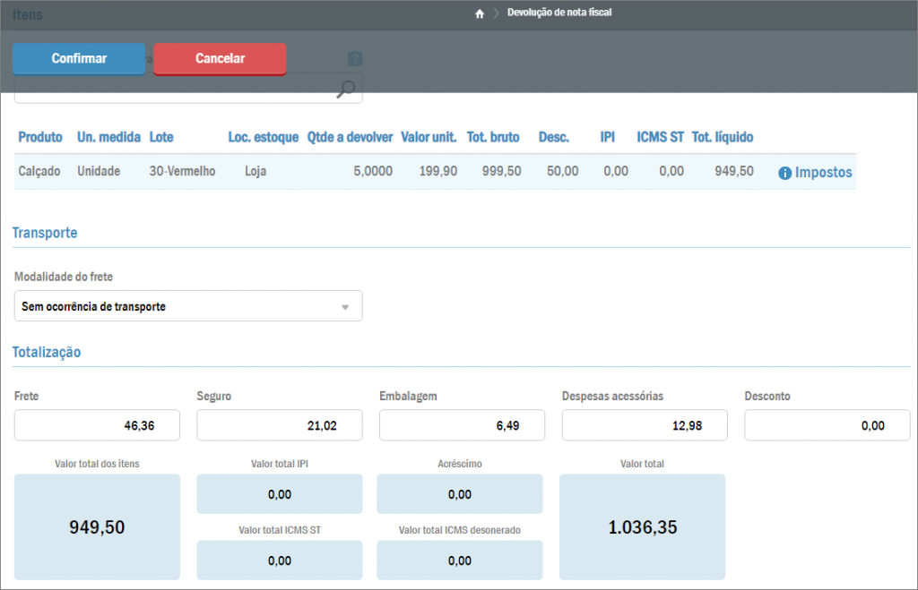Screen dimensions: 918x590
Task: Click the Produto column header
Action: [40, 137]
